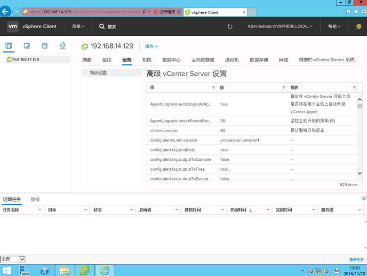Click input method M tray icon

coord(336,271)
